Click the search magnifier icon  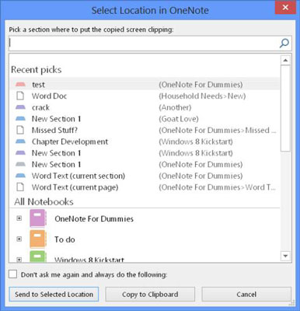coord(284,44)
